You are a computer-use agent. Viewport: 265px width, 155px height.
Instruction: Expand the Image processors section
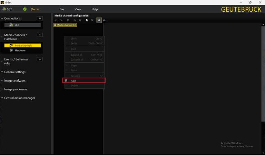[2, 89]
